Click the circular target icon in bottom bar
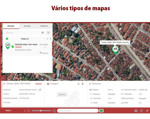 coord(136,111)
